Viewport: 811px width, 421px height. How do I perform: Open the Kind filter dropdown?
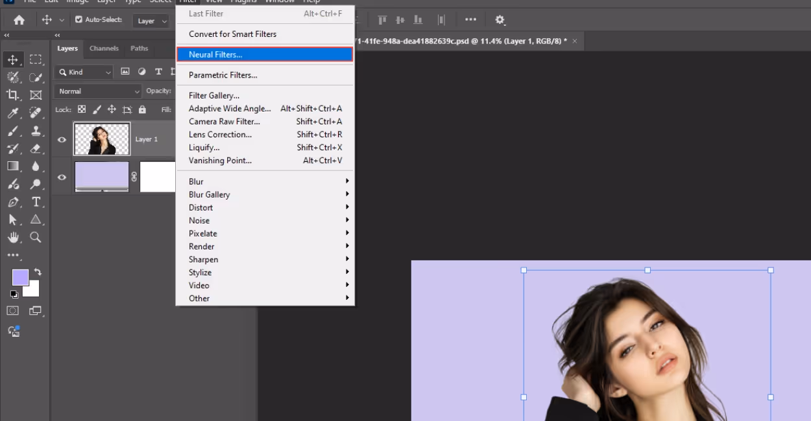pyautogui.click(x=84, y=72)
